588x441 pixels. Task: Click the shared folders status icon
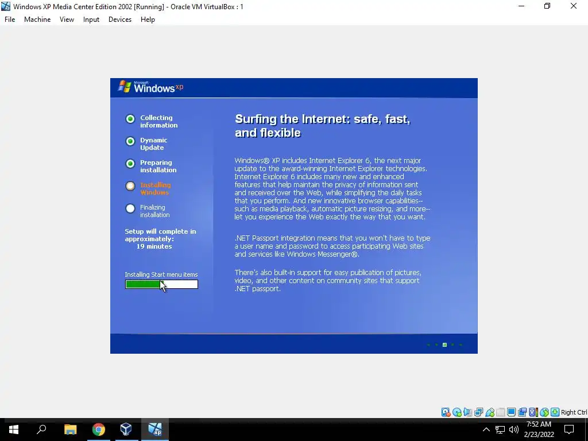pyautogui.click(x=501, y=412)
